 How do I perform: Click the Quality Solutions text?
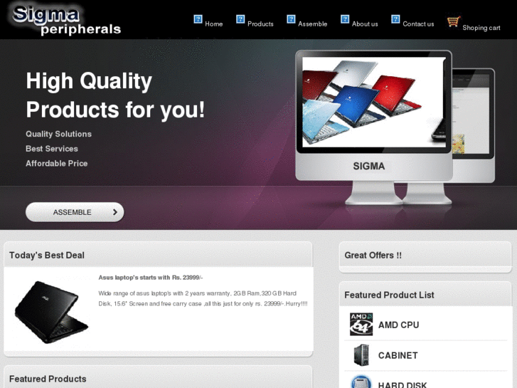click(59, 134)
